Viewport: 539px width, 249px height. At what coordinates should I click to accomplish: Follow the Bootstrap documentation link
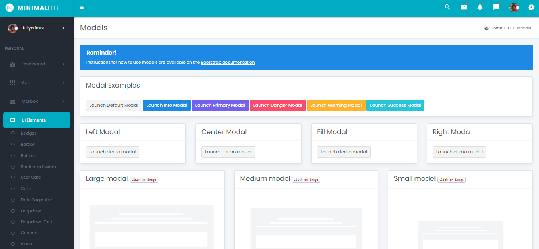[228, 63]
